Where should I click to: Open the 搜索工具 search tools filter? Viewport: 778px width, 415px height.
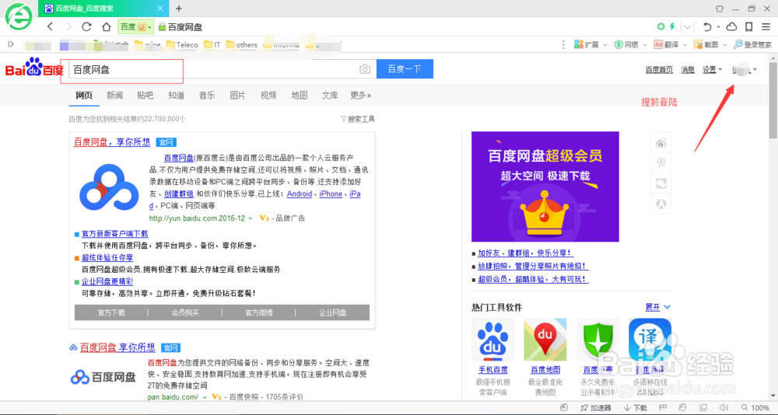[357, 119]
